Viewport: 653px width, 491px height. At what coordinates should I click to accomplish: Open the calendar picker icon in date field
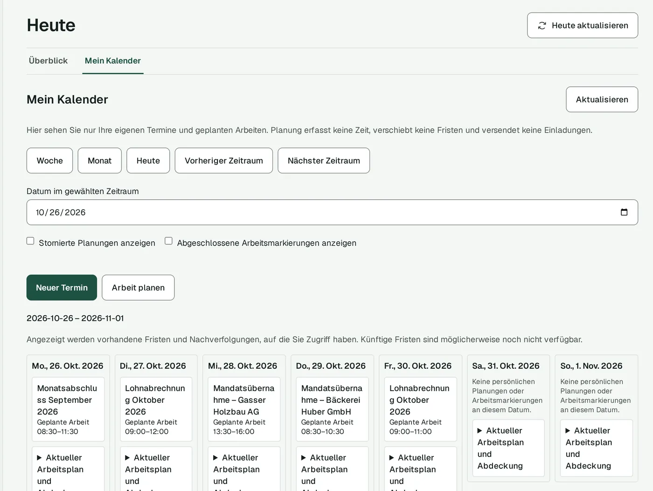point(624,212)
